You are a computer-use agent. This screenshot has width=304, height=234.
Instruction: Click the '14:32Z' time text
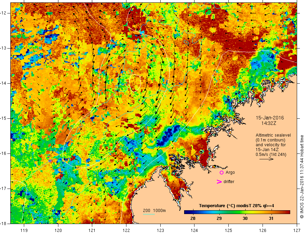point(269,123)
